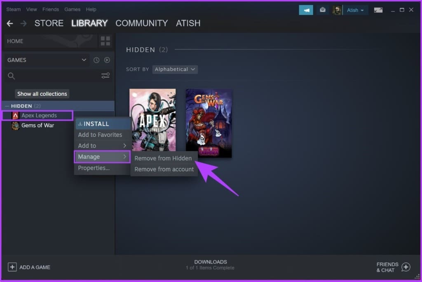Select Gems of War in sidebar
Image resolution: width=422 pixels, height=282 pixels.
click(x=38, y=125)
